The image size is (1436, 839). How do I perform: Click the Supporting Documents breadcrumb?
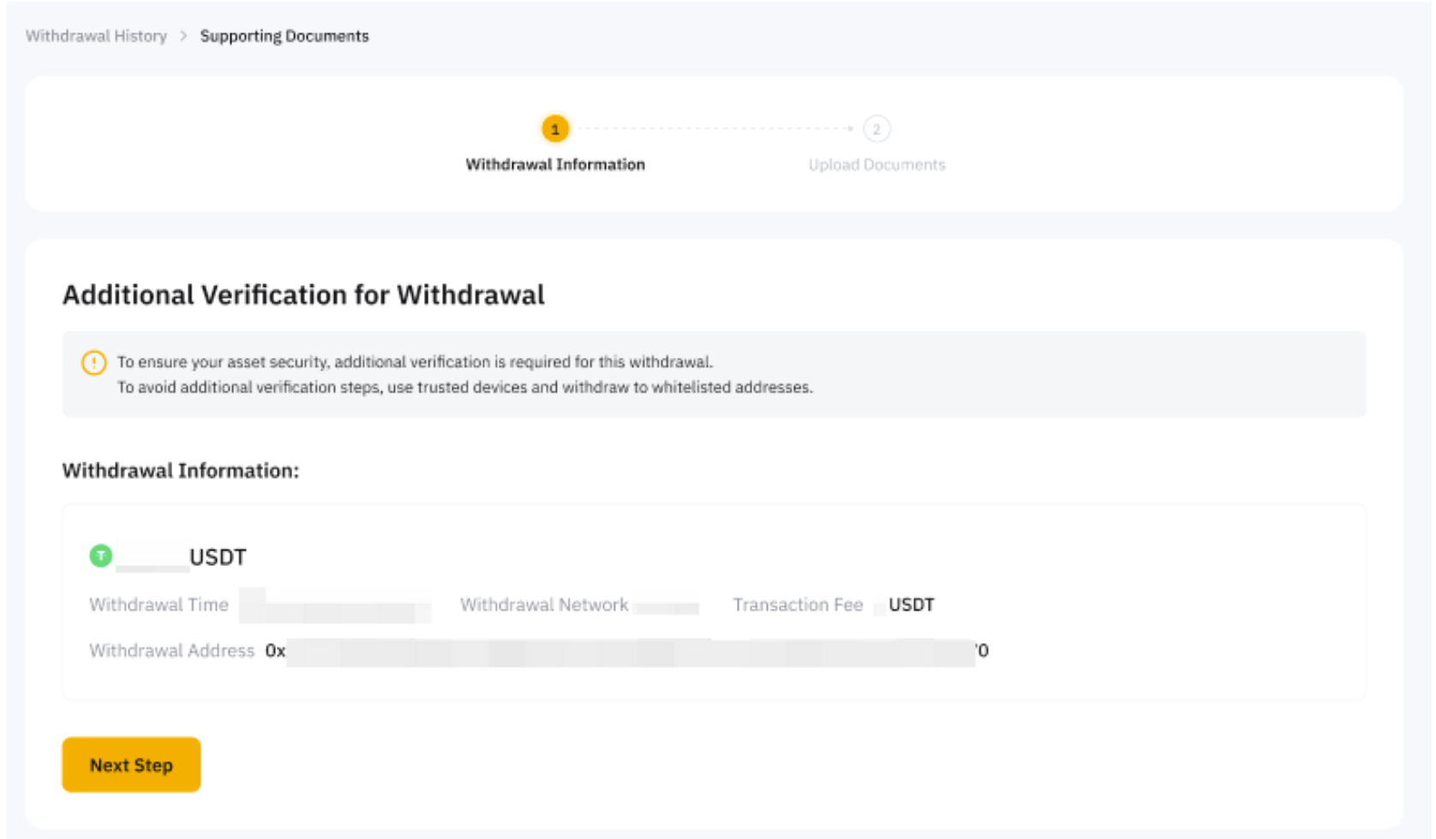[284, 36]
